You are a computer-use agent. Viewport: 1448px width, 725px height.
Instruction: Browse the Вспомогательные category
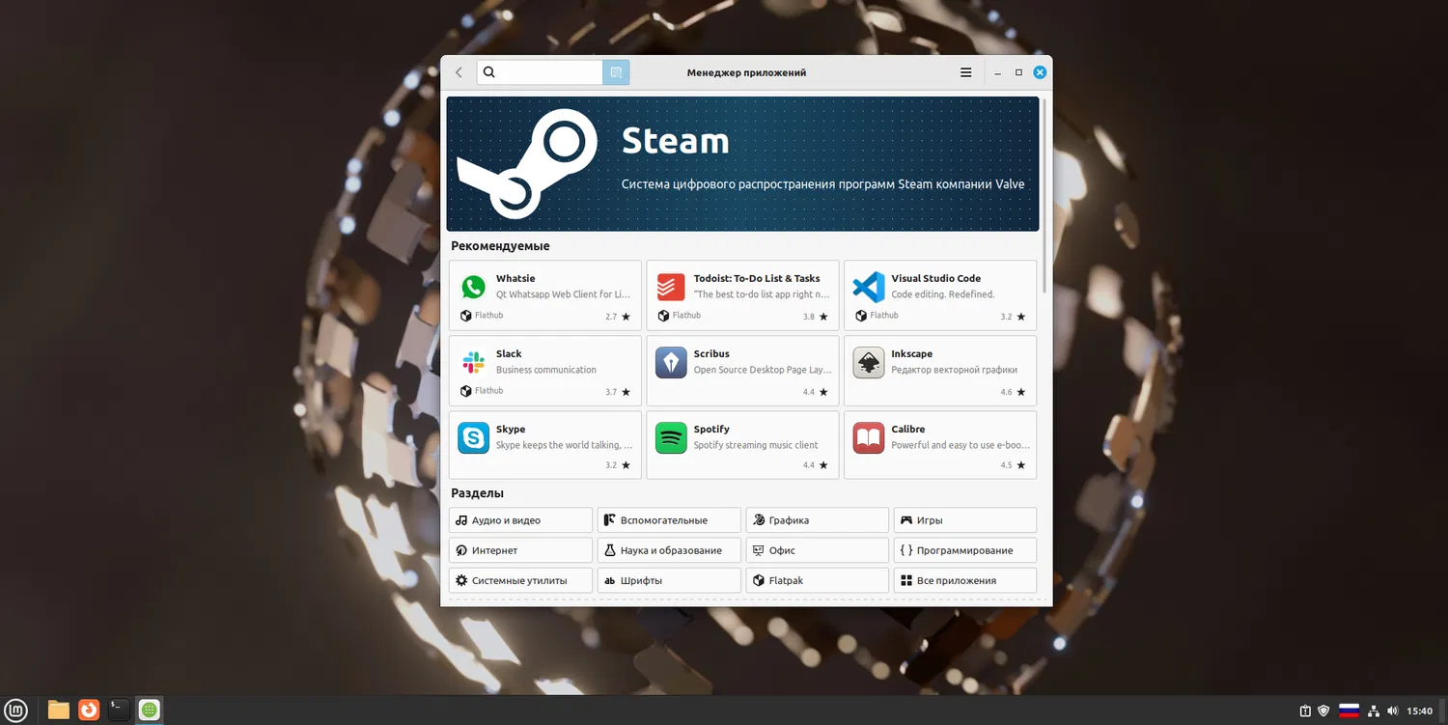coord(669,520)
